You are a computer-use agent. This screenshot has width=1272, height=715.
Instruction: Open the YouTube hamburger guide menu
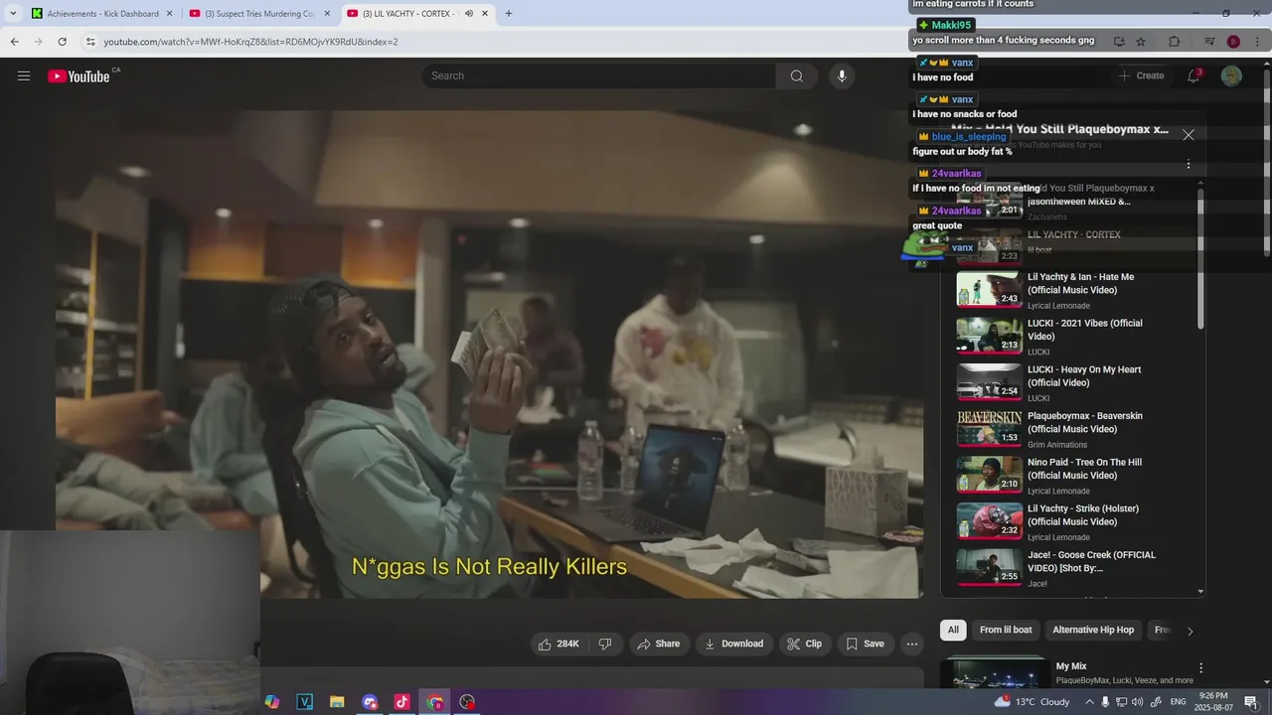coord(24,75)
